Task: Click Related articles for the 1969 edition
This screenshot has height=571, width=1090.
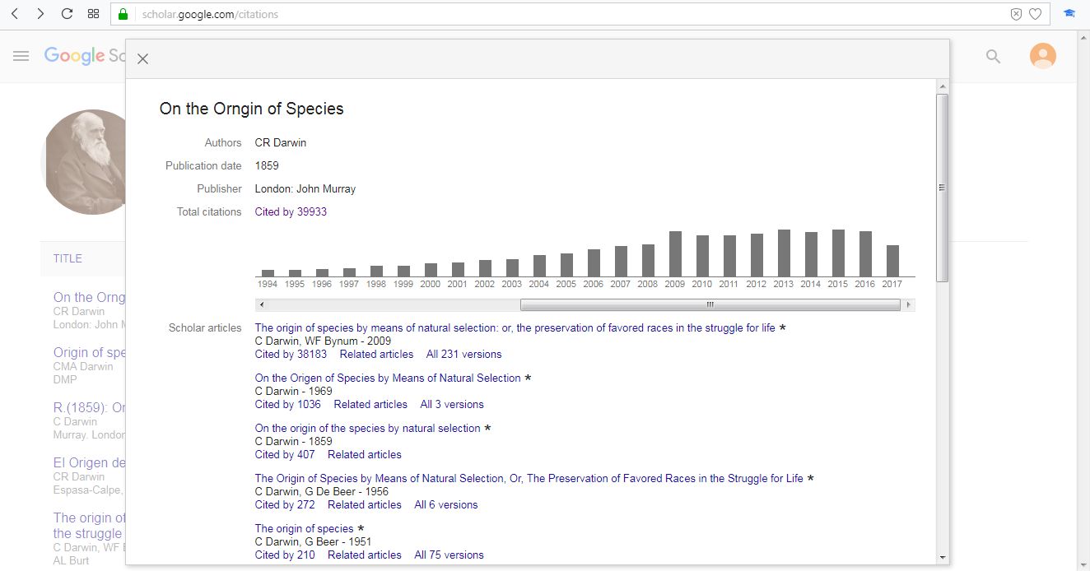Action: tap(370, 404)
